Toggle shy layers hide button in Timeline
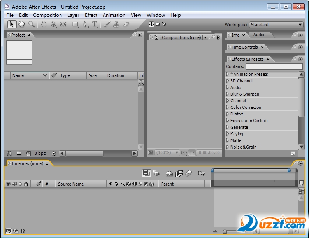This screenshot has width=309, height=238. pyautogui.click(x=169, y=173)
